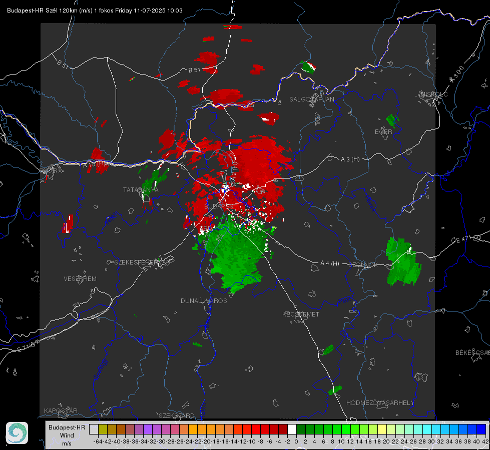Viewport: 490px width, 450px height.
Task: Click the blue 'Pest' county label
Action: click(344, 301)
